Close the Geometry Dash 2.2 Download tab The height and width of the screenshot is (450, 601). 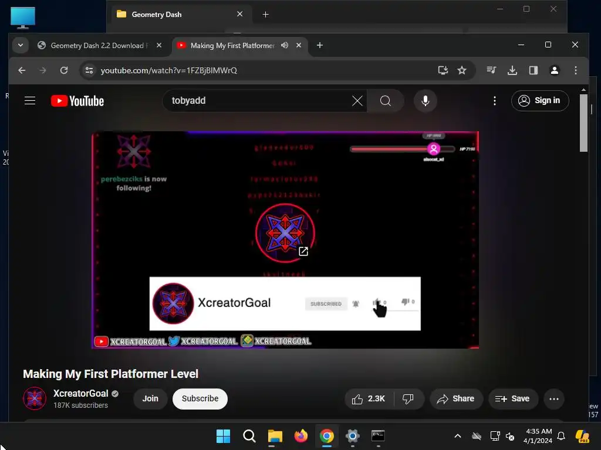[159, 46]
